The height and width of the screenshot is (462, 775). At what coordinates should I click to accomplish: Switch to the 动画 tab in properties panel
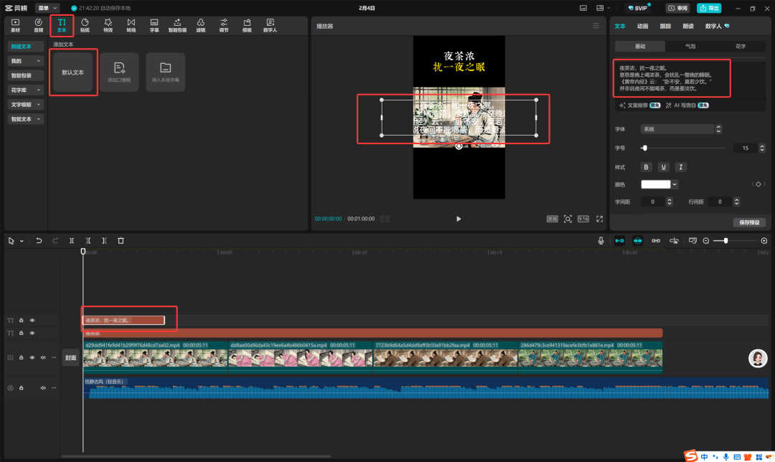point(642,26)
